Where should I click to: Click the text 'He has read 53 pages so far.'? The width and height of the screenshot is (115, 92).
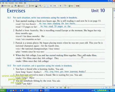(x=56, y=26)
